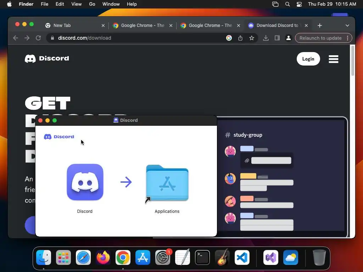Select the Applications folder shortcut in installer
363x272 pixels.
pos(167,183)
